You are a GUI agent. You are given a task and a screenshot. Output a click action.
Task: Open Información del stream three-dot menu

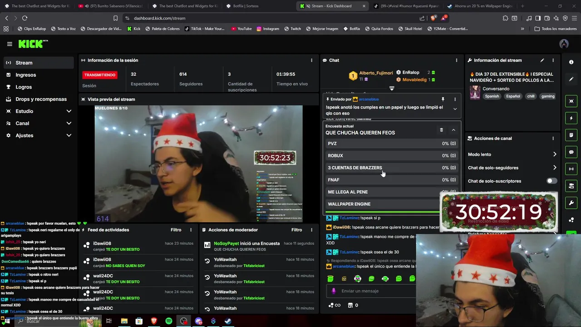pos(553,60)
